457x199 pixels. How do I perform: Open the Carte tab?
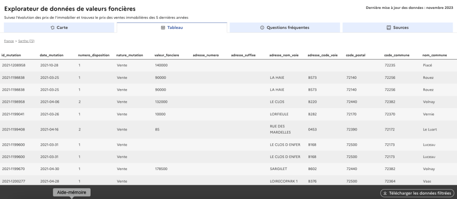pyautogui.click(x=59, y=28)
